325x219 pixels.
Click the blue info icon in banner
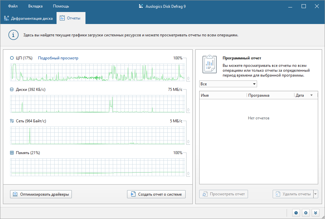13,35
